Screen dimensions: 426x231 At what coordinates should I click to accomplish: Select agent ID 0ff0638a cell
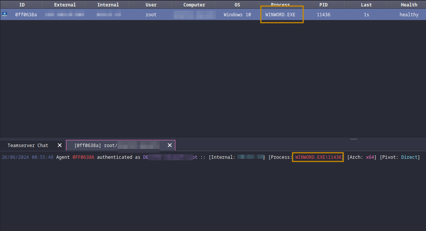tap(26, 15)
